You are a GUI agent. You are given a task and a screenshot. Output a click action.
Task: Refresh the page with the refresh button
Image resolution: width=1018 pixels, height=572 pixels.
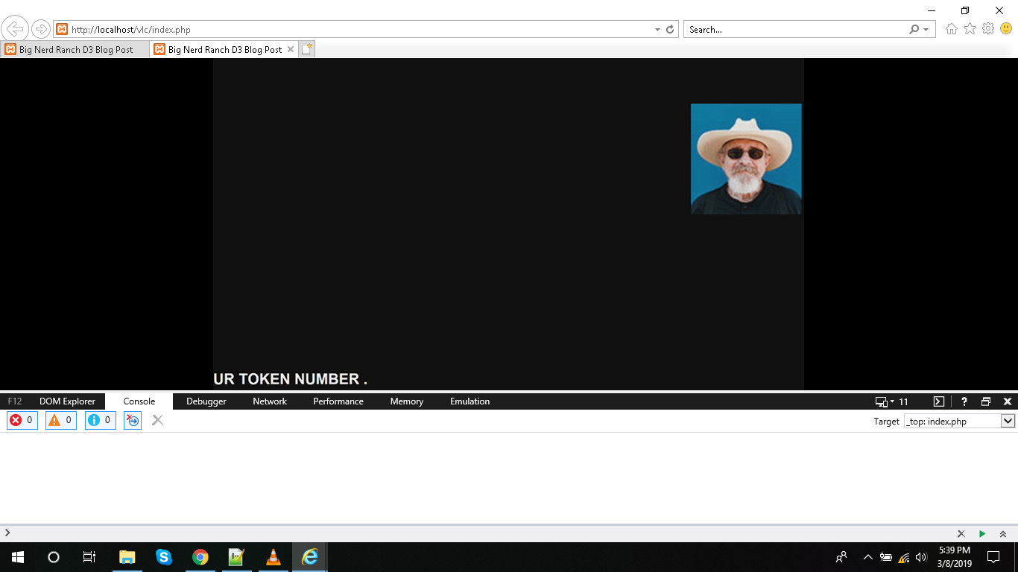670,29
